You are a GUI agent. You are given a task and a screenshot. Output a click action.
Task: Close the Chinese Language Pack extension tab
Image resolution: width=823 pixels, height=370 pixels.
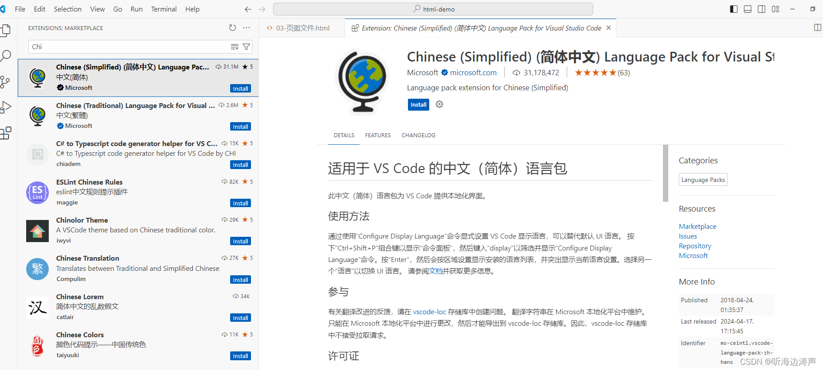coord(609,28)
